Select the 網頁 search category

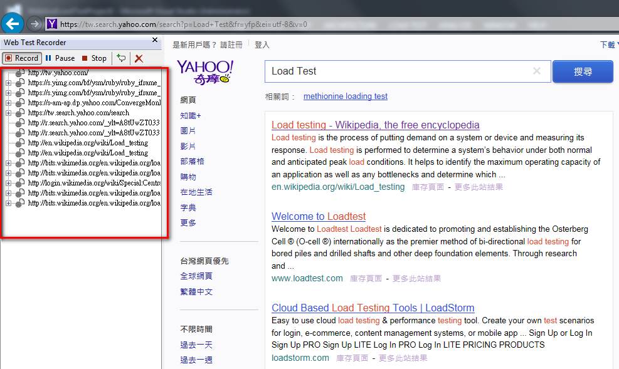(188, 100)
